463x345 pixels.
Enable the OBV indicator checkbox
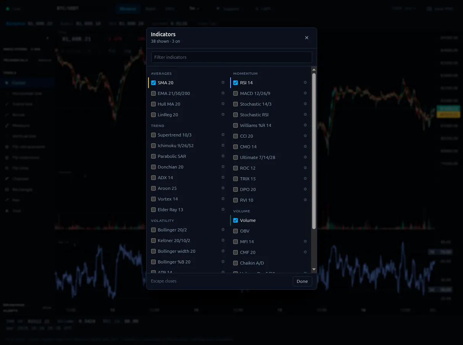click(x=236, y=231)
